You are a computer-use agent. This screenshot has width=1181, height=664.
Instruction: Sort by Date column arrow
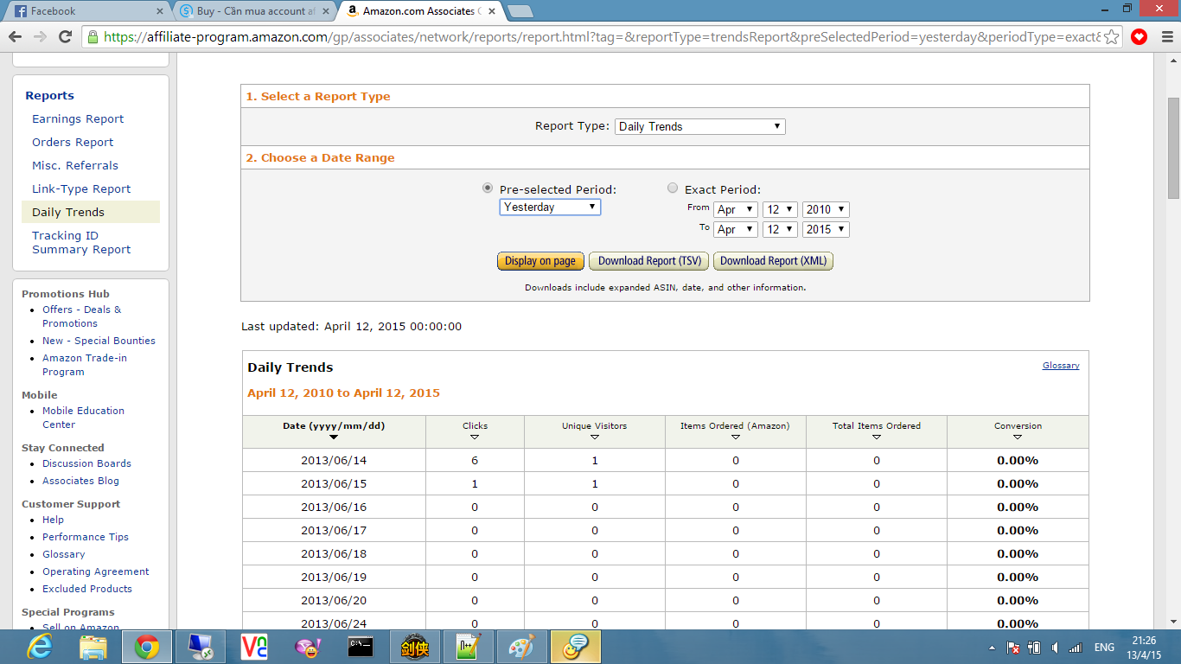(334, 437)
